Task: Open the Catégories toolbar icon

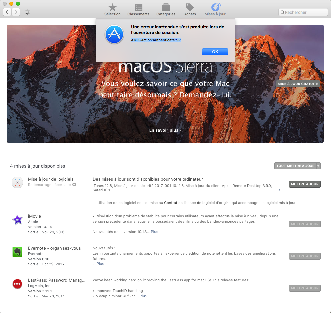Action: tap(166, 7)
